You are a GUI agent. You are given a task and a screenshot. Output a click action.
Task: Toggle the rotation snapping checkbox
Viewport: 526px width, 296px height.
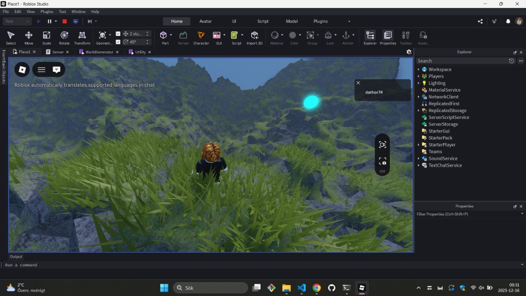pos(118,42)
